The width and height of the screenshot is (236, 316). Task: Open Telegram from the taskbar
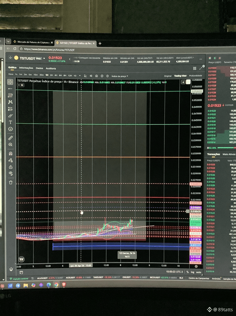click(x=18, y=285)
